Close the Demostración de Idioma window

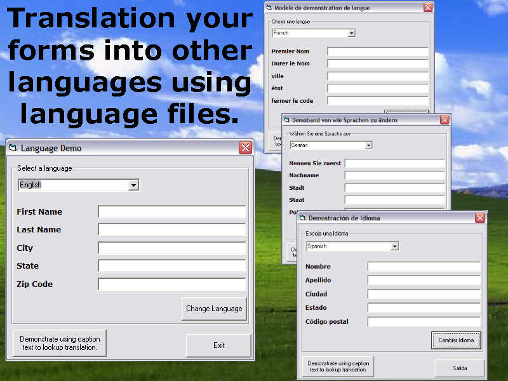[480, 218]
